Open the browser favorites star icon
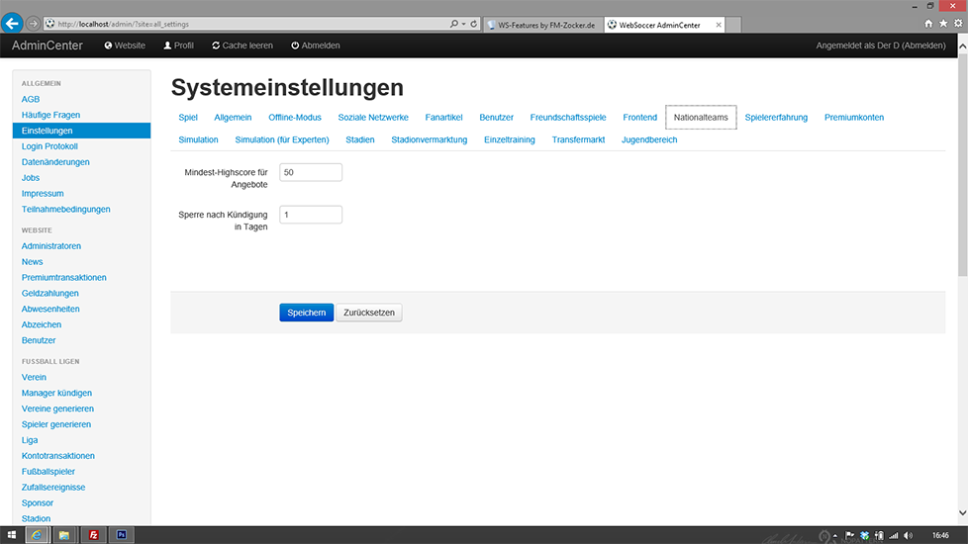Image resolution: width=968 pixels, height=544 pixels. click(x=941, y=23)
